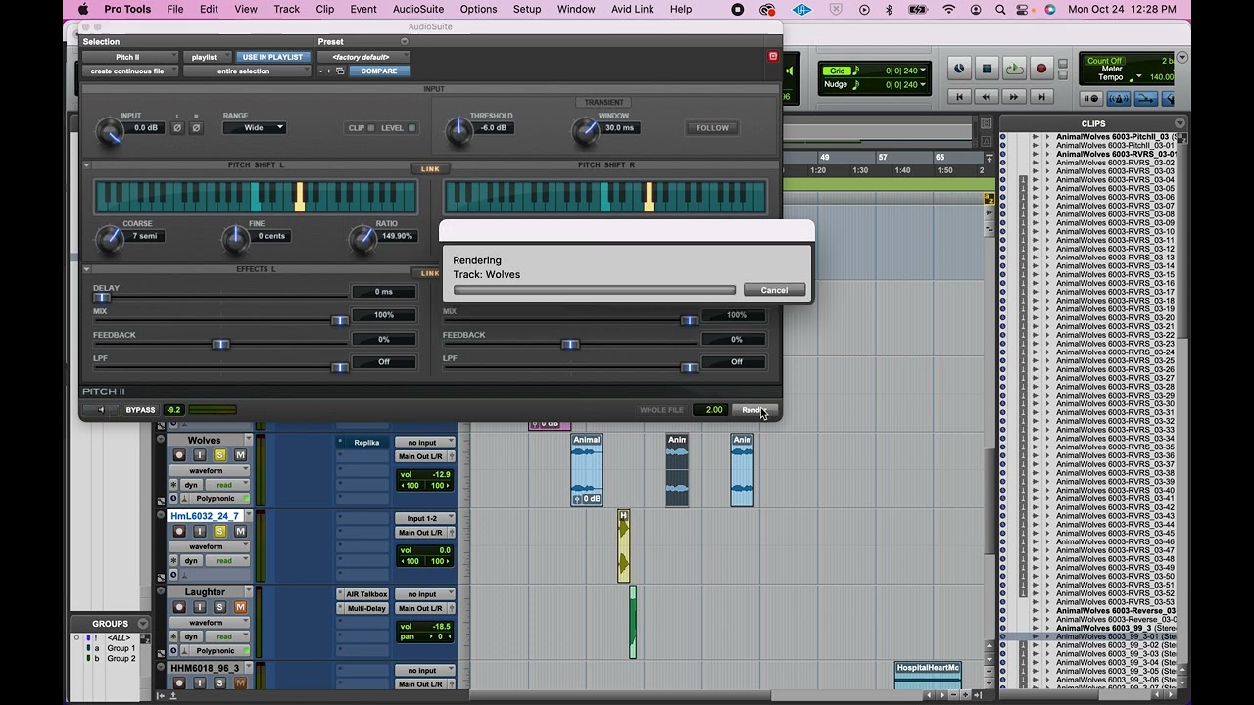Open the Setup menu
The image size is (1254, 705).
tap(527, 9)
